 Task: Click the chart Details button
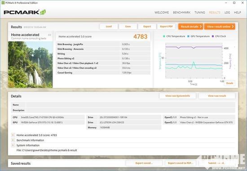229,83
